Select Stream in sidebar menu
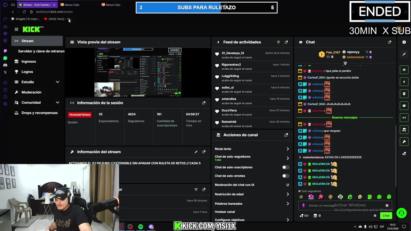The width and height of the screenshot is (411, 231). (x=37, y=41)
